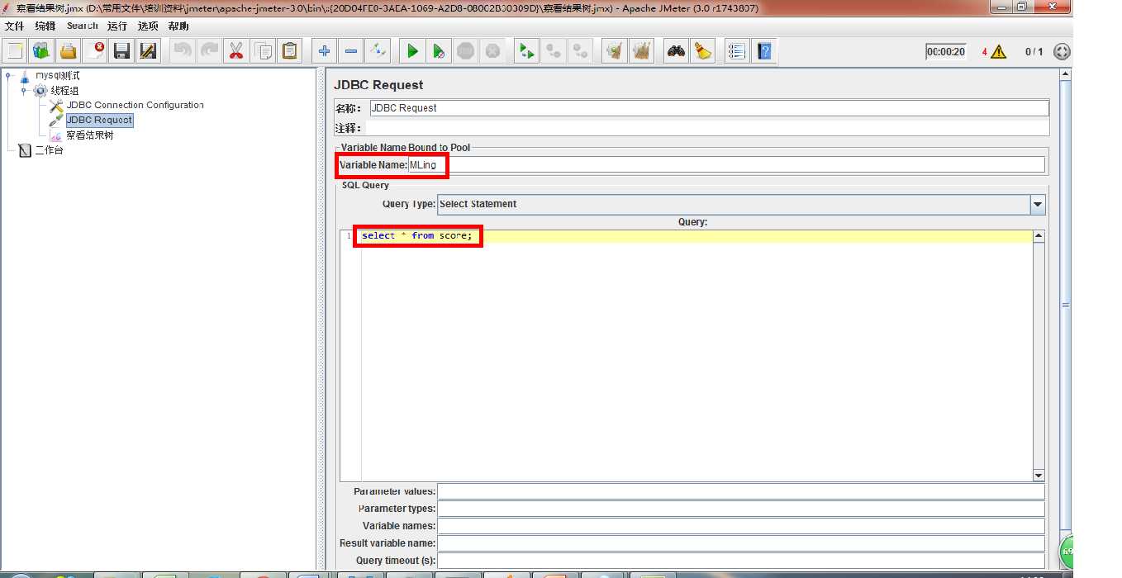The height and width of the screenshot is (578, 1122).
Task: Click the Query timeout (s) field
Action: coord(741,561)
